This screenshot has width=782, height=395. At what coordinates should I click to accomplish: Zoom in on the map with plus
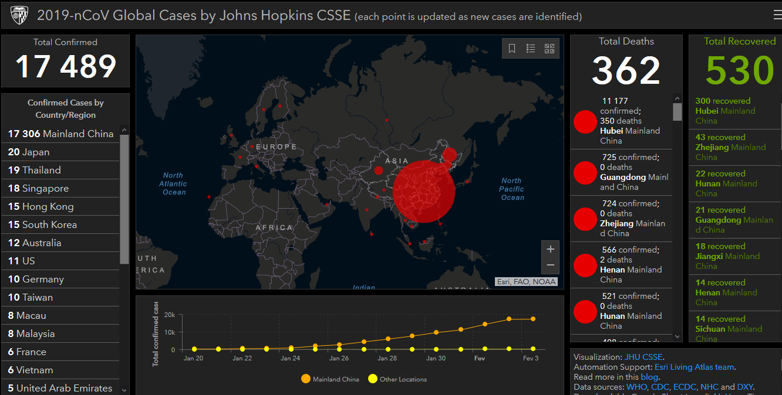[x=550, y=249]
